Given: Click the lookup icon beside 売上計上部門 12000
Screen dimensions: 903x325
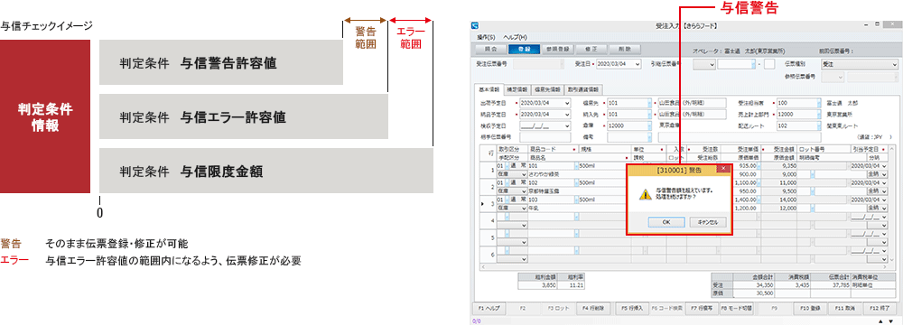Looking at the screenshot, I should 818,114.
